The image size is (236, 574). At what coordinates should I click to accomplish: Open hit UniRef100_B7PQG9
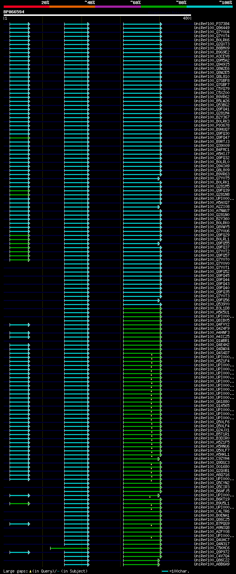click(212, 523)
